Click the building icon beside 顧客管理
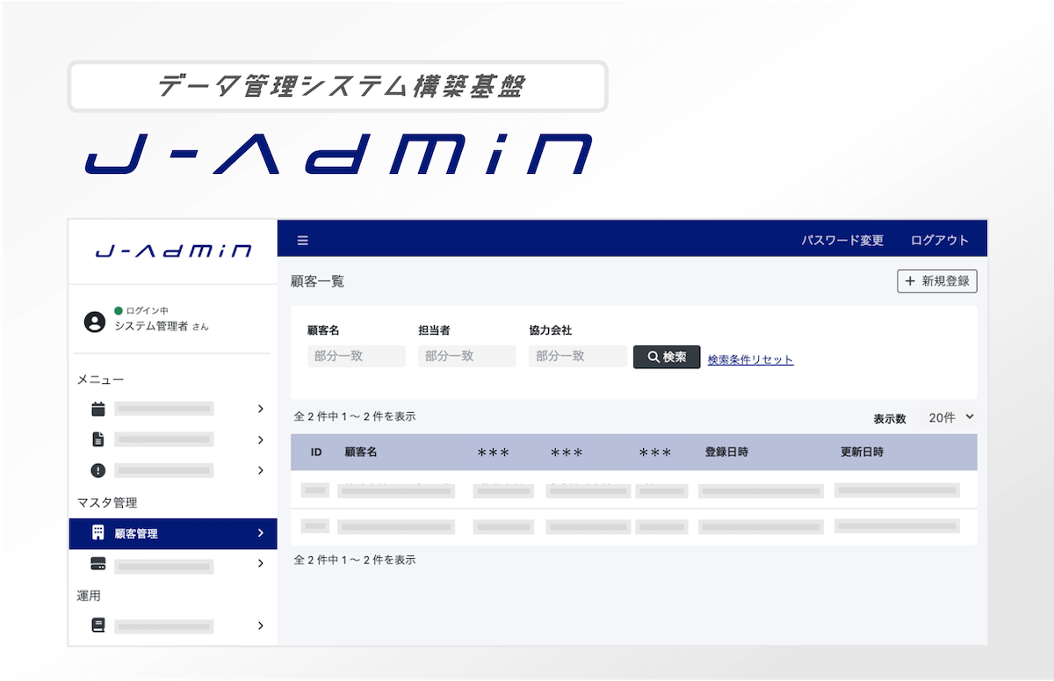Viewport: 1054px width, 681px height. pos(97,533)
